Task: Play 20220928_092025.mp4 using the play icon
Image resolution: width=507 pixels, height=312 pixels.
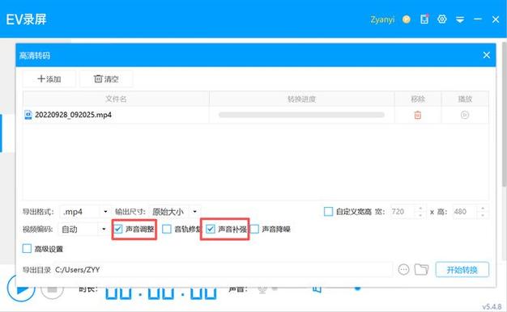Action: (465, 115)
